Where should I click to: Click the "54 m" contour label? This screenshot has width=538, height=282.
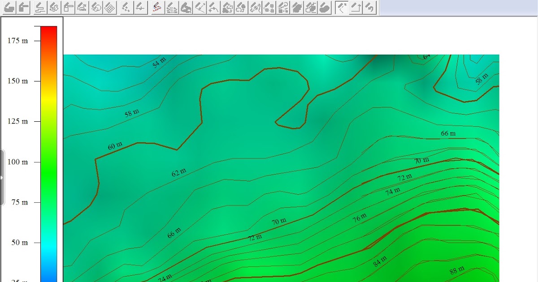(x=159, y=63)
